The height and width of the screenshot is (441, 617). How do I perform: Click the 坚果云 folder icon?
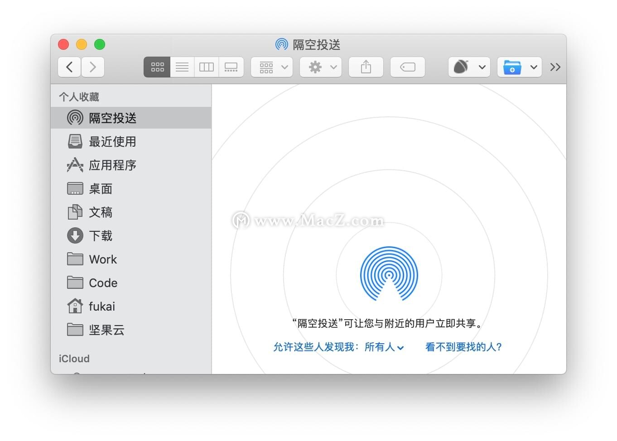pos(75,330)
